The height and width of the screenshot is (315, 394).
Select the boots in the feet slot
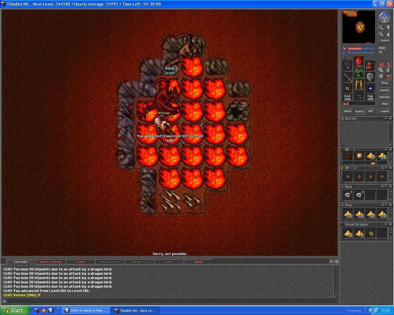pos(359,96)
